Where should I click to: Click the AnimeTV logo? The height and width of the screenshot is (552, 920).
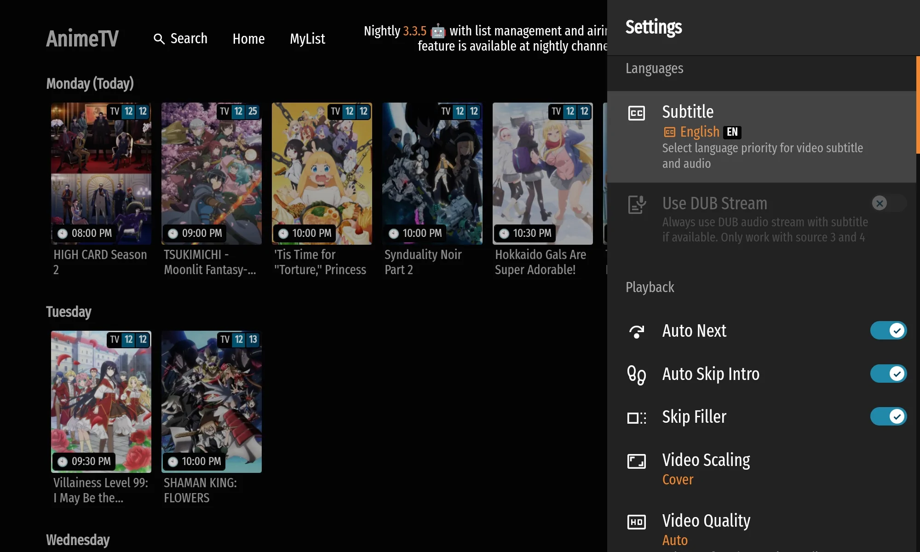82,39
